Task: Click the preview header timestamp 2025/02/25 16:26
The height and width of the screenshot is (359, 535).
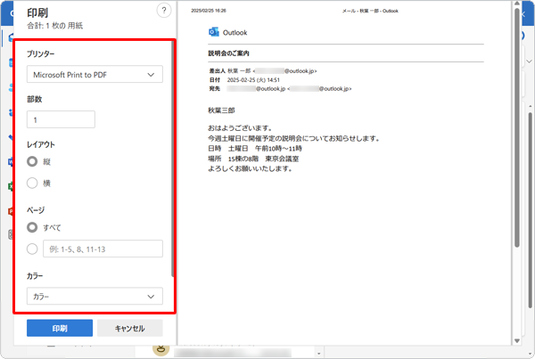Action: (x=209, y=11)
